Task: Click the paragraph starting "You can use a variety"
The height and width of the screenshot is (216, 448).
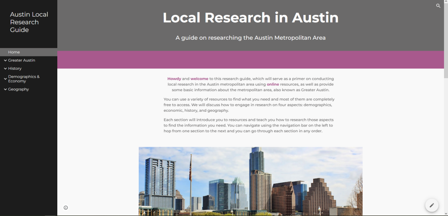Action: 249,105
